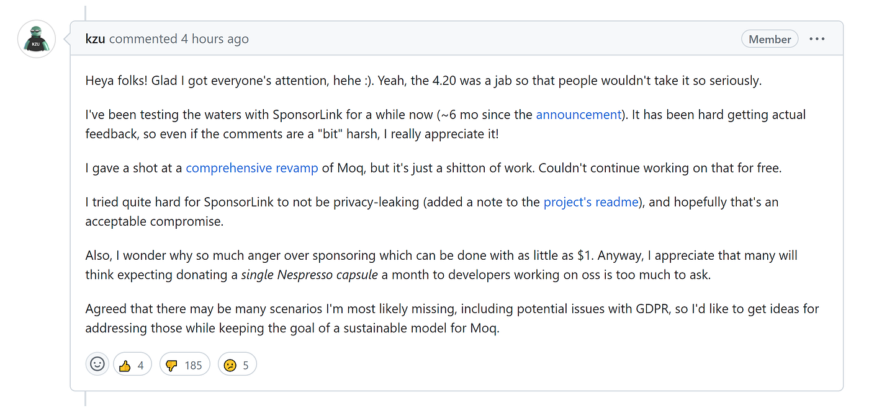Follow the 'comprehensive revamp' link
This screenshot has height=411, width=869.
[x=252, y=168]
